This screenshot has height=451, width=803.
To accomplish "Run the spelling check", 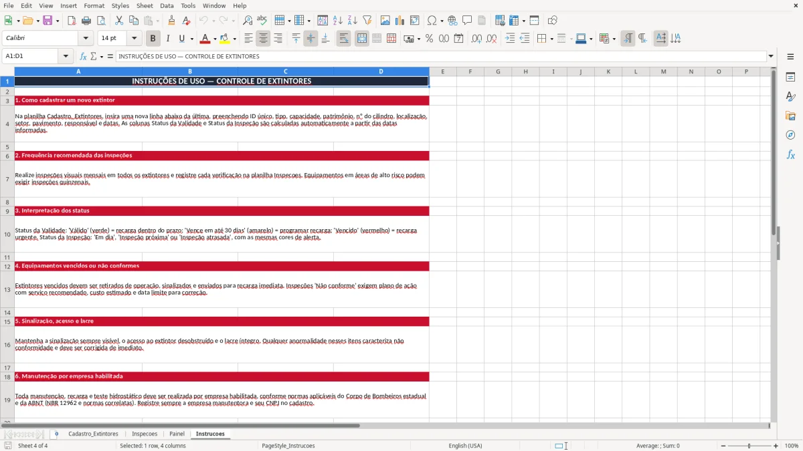I will 262,21.
